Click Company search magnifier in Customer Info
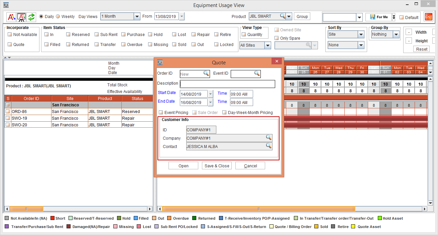This screenshot has width=438, height=235. point(268,138)
